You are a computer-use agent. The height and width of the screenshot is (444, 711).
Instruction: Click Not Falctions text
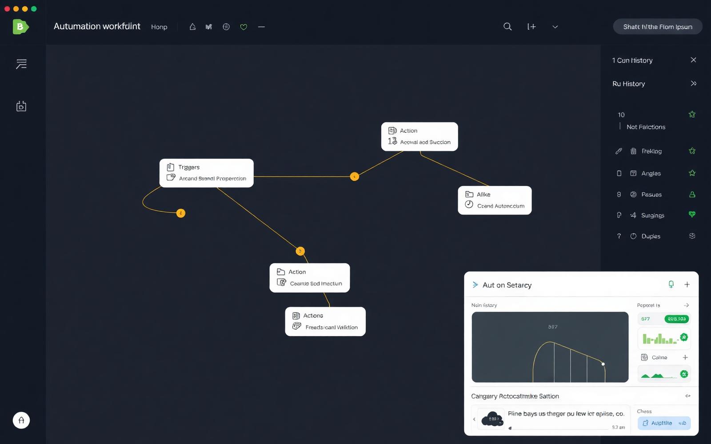(646, 127)
